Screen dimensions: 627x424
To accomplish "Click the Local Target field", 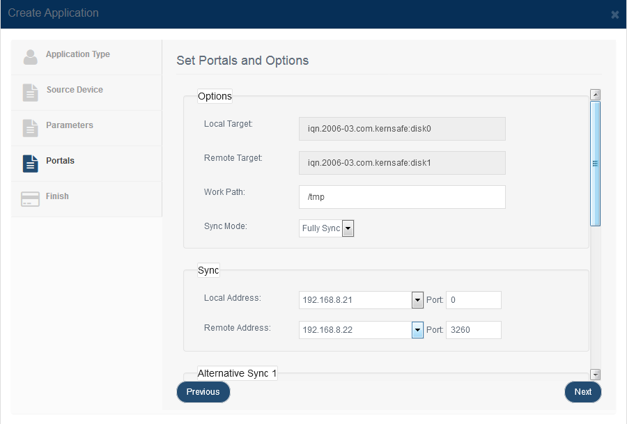I will [402, 129].
